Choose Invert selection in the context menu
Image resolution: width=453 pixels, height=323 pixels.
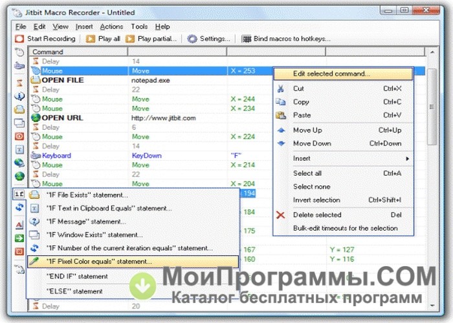tap(343, 200)
